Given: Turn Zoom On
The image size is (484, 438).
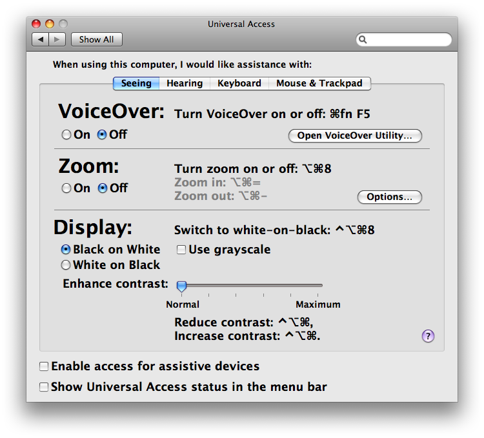Looking at the screenshot, I should click(66, 188).
